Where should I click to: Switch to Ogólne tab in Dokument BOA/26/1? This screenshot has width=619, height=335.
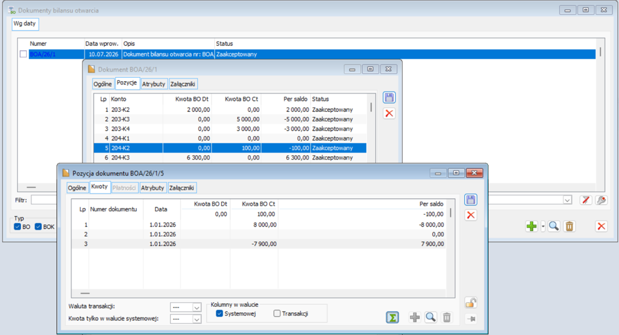[x=103, y=84]
